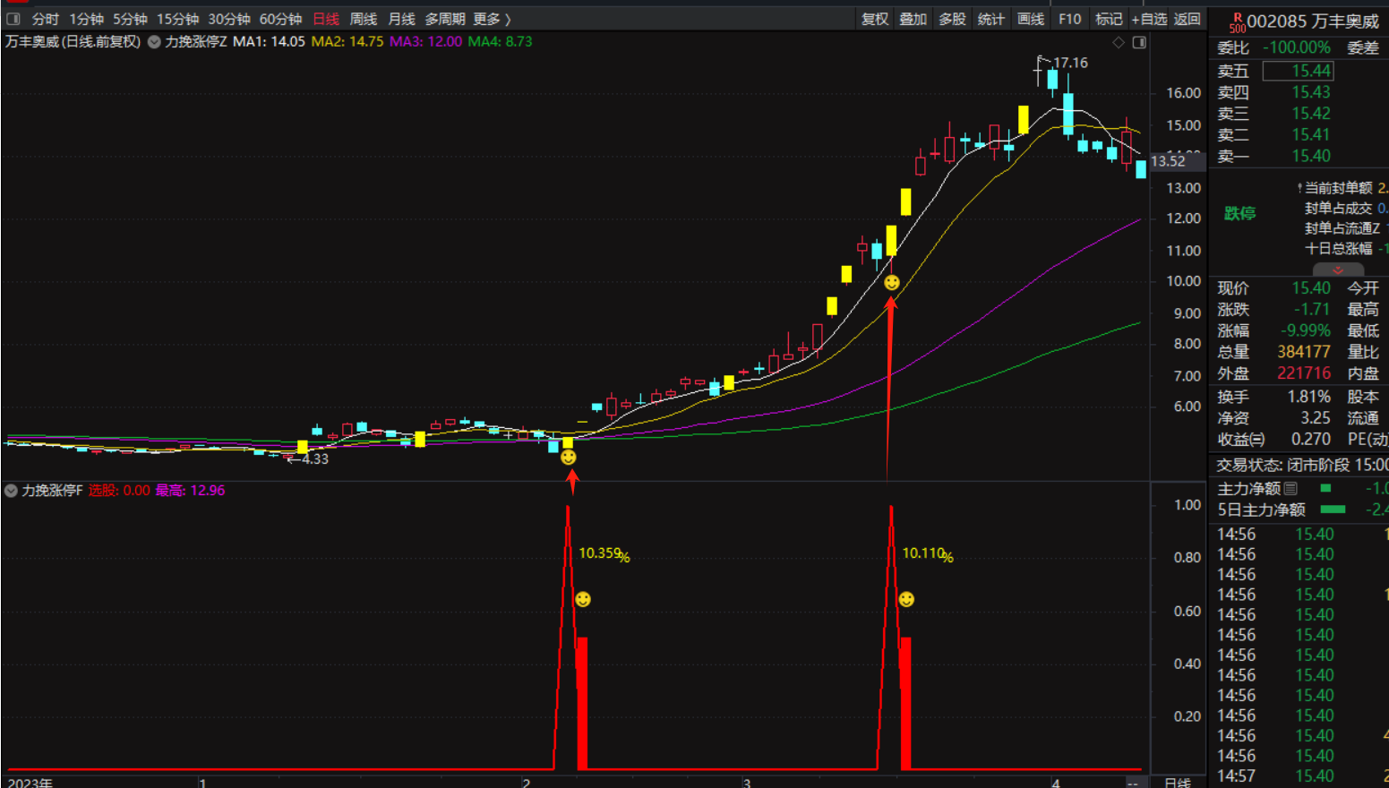Select the 画线 drawing tool button
This screenshot has width=1389, height=788.
(1030, 19)
